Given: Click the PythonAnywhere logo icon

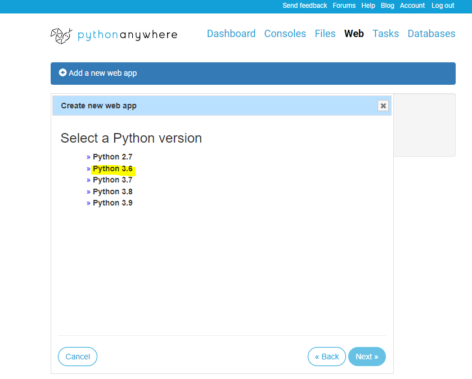Looking at the screenshot, I should coord(62,36).
